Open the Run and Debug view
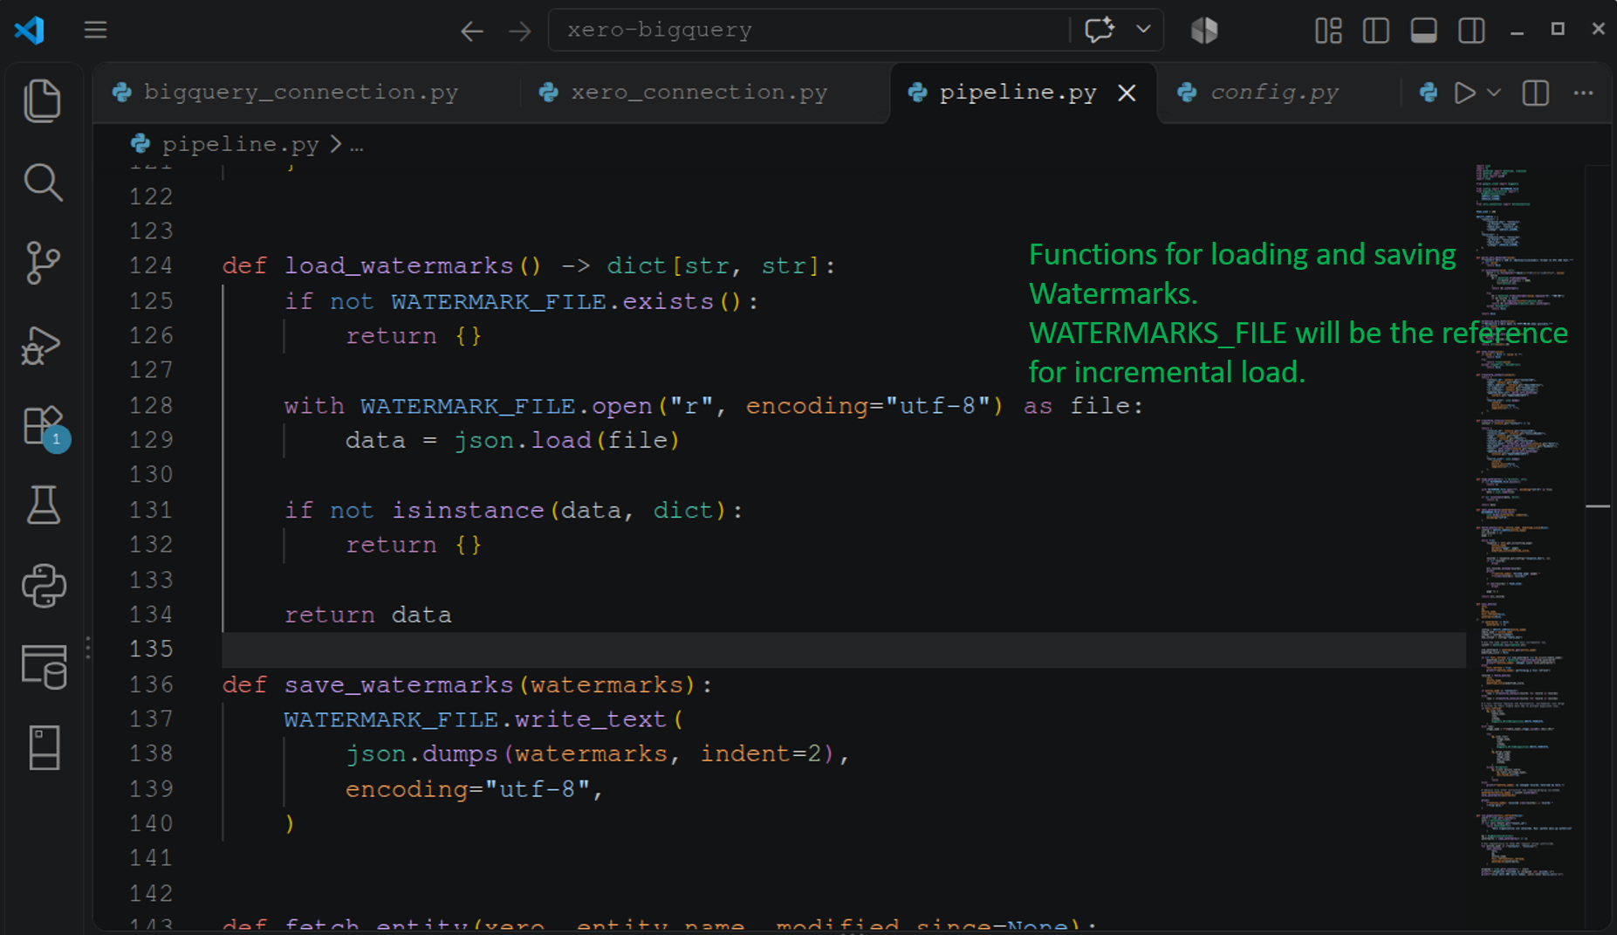Screen dimensions: 1617x935 click(43, 345)
